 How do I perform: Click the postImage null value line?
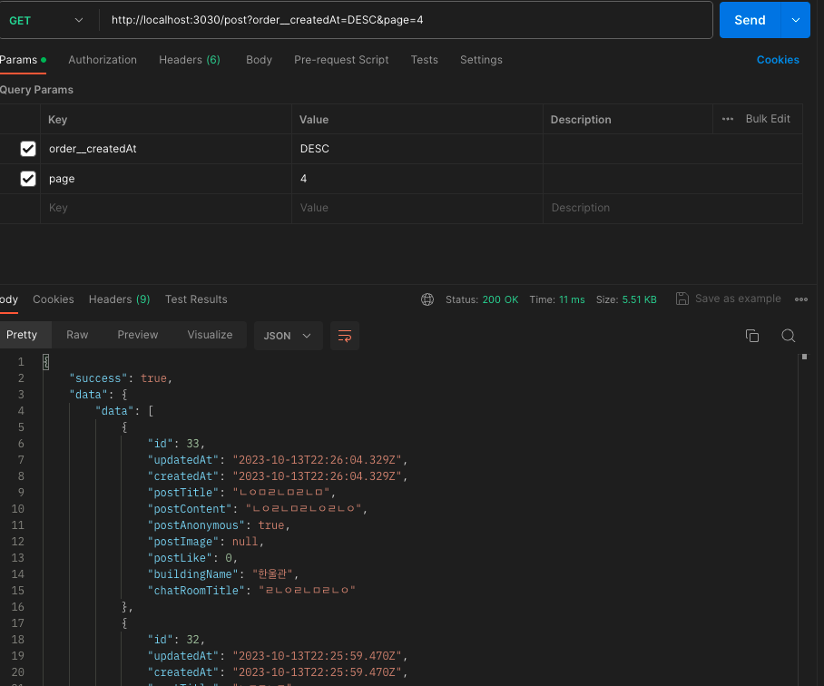pos(205,542)
